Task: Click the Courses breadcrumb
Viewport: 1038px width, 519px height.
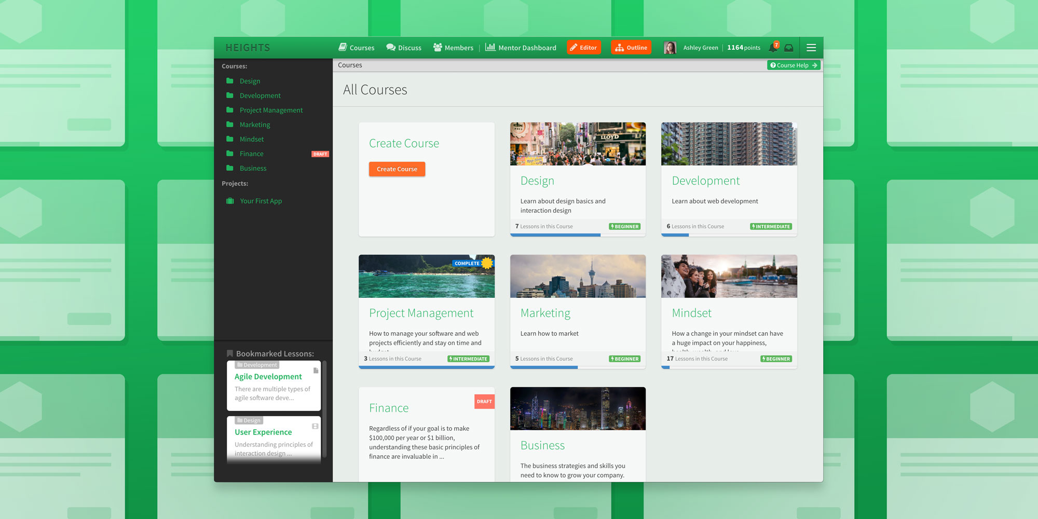Action: [350, 65]
